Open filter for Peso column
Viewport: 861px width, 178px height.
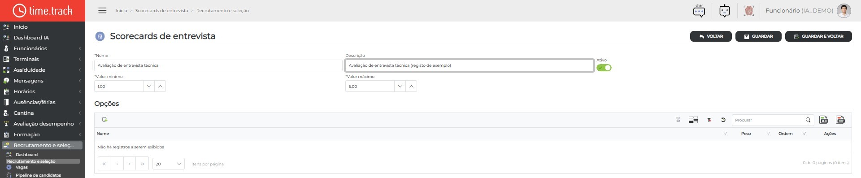(x=768, y=134)
